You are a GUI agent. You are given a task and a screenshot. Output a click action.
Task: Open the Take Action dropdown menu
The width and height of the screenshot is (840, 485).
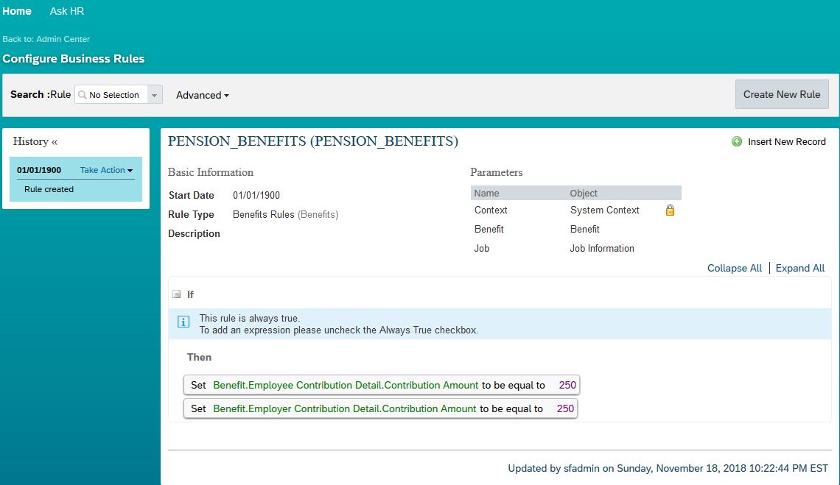(x=107, y=170)
